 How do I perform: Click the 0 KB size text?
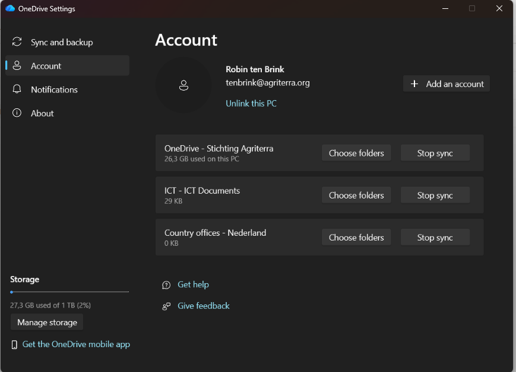click(172, 243)
